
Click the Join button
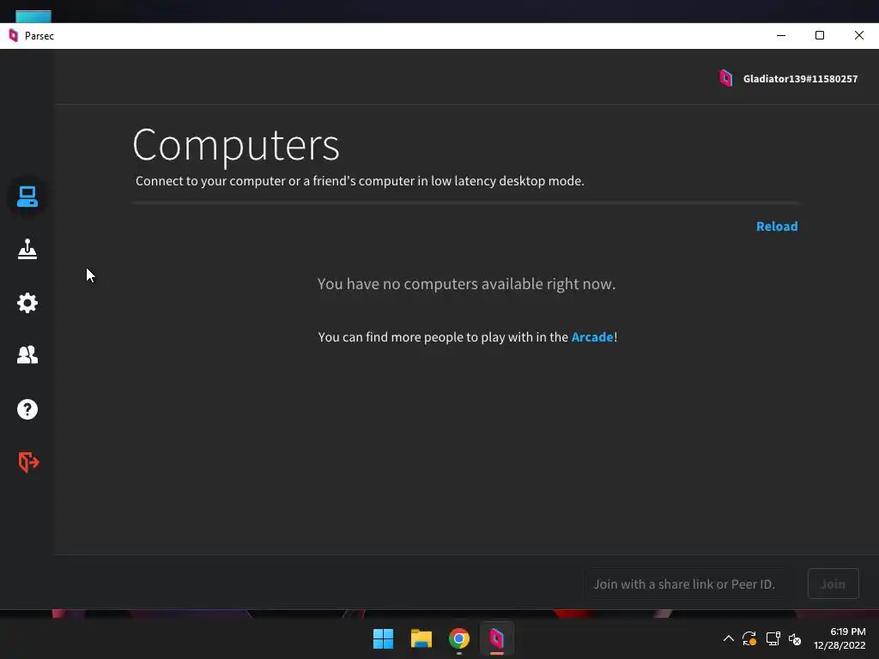click(x=833, y=583)
